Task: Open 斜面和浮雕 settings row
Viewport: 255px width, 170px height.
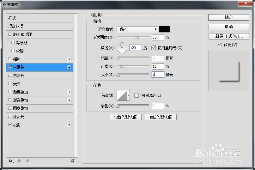Action: pyautogui.click(x=39, y=34)
